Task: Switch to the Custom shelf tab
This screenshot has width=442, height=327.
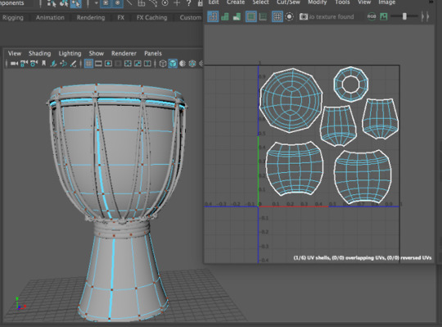Action: coord(190,17)
